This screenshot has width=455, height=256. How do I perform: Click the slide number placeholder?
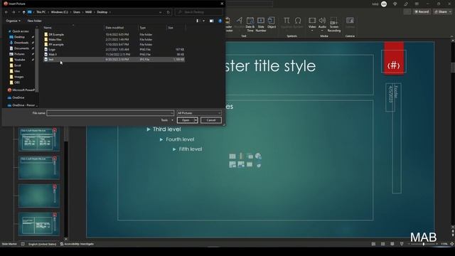point(394,62)
